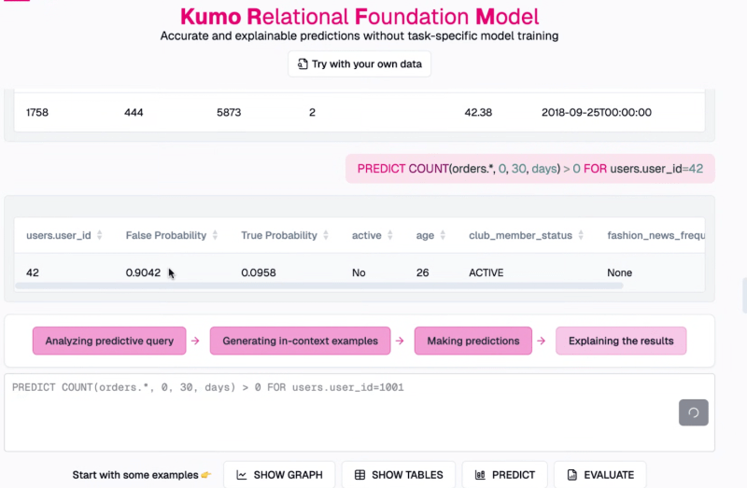Click the Try with your own data button
This screenshot has height=488, width=747.
pos(359,64)
